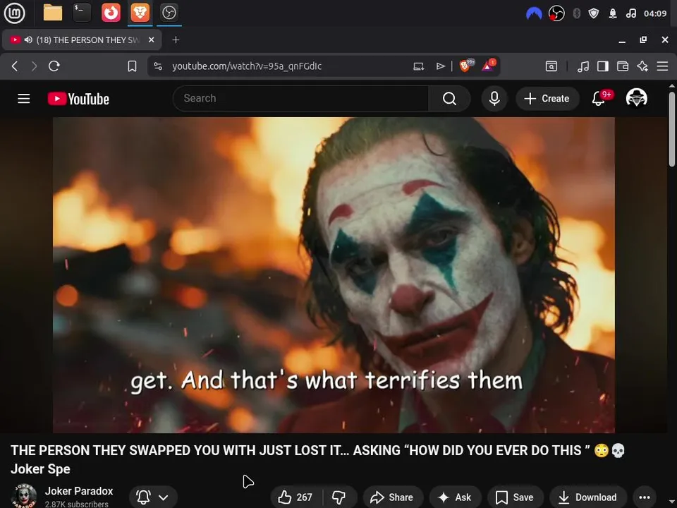This screenshot has width=677, height=508.
Task: Open the Brave main hamburger menu
Action: tap(662, 66)
